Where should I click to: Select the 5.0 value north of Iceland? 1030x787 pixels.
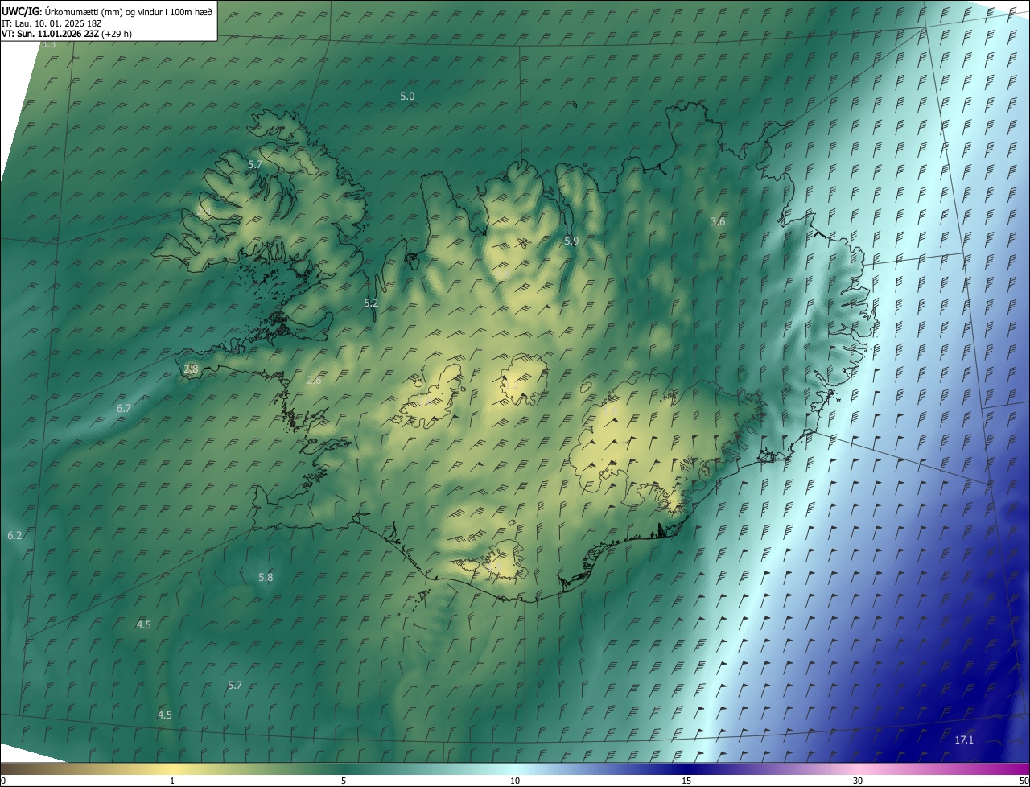407,96
